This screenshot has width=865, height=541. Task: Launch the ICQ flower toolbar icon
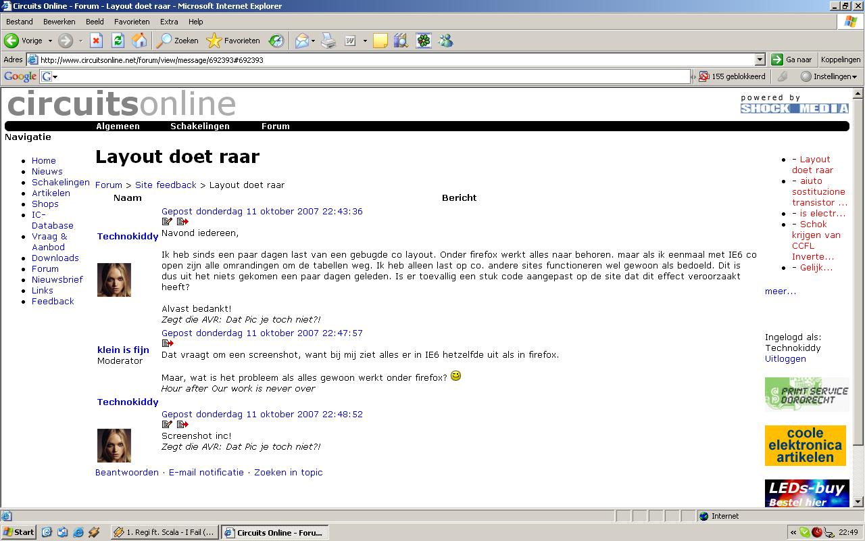click(x=424, y=41)
